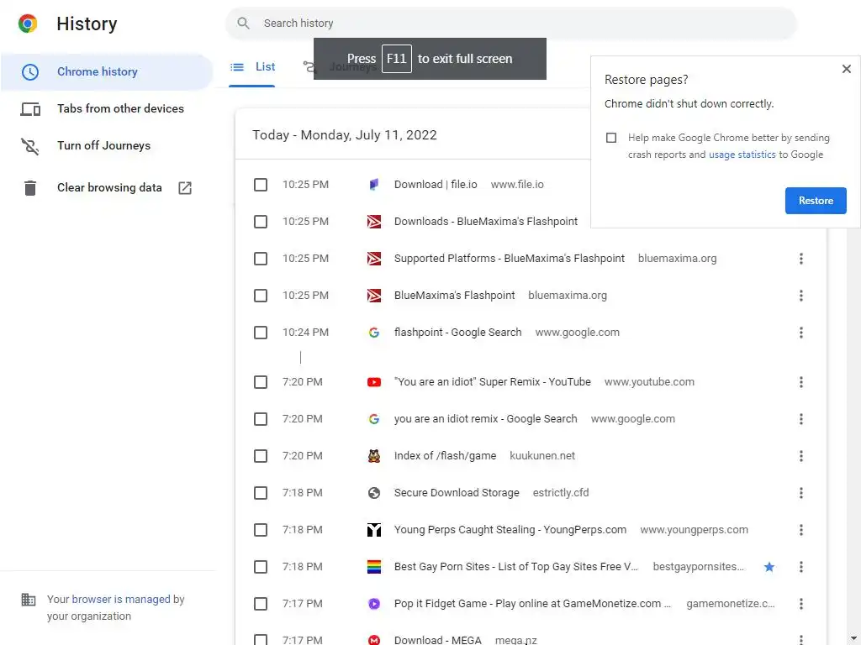
Task: Click the blue bookmark star icon
Action: 769,567
